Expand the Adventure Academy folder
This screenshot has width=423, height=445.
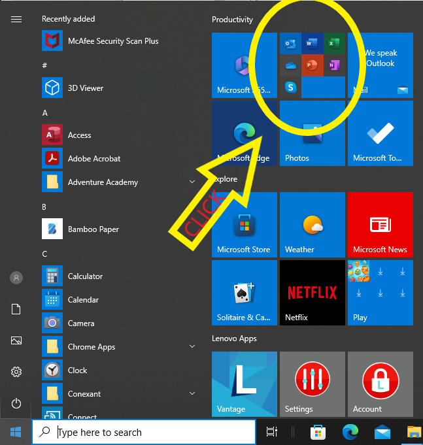[x=192, y=182]
